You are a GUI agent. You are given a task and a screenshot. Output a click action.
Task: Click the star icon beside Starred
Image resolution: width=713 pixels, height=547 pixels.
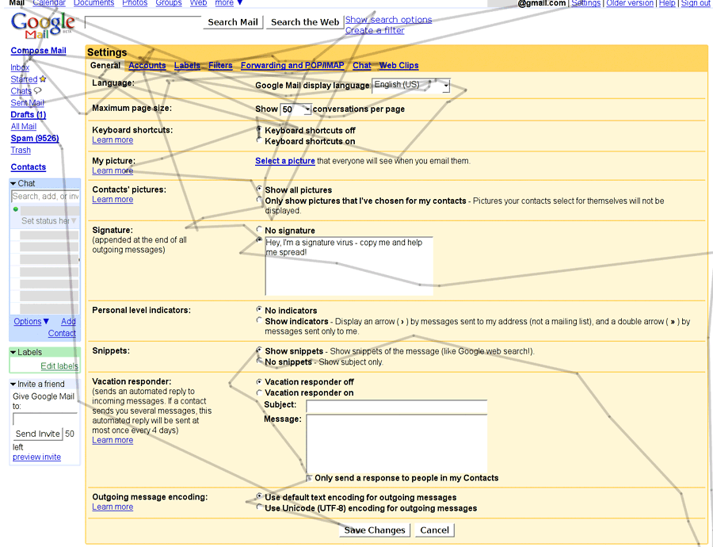43,79
